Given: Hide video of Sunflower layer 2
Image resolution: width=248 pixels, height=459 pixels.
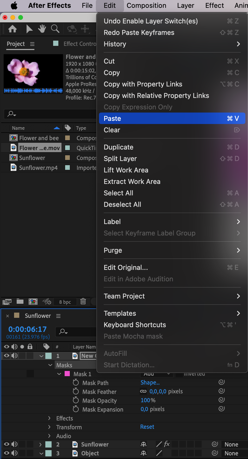Looking at the screenshot, I should (7, 444).
